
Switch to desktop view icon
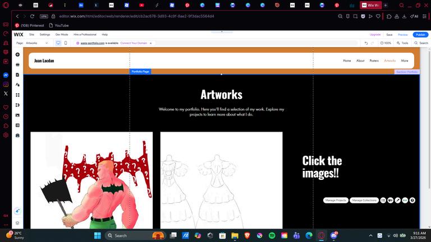(x=58, y=43)
